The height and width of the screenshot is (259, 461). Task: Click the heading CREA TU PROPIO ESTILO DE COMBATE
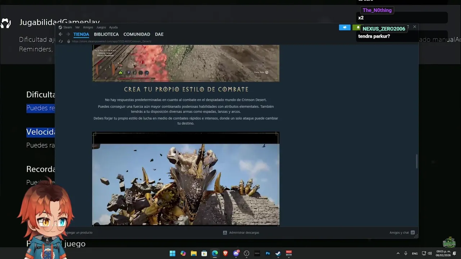[x=186, y=89]
